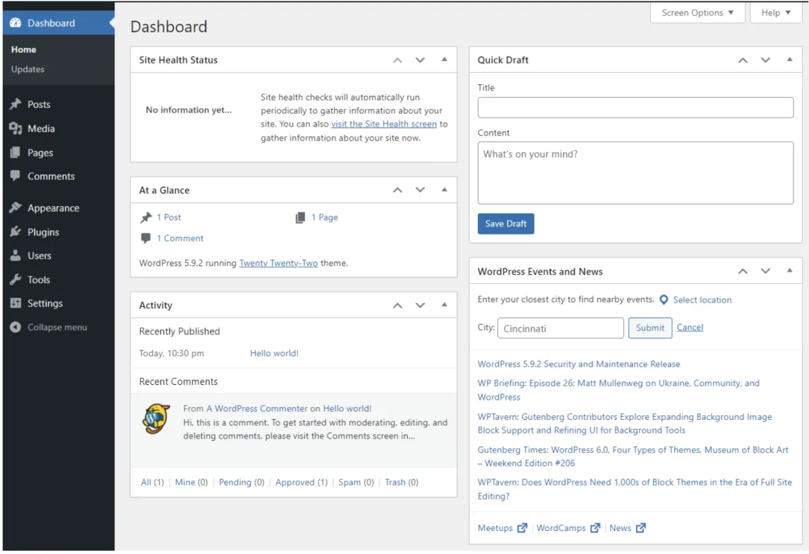
Task: Move Activity panel up
Action: [398, 305]
